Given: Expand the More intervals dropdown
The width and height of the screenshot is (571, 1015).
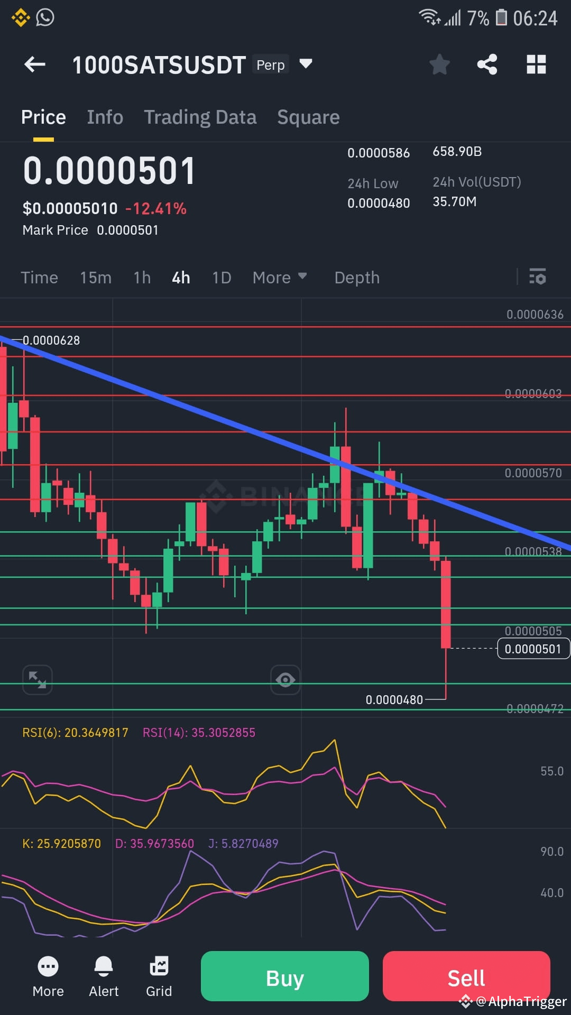Looking at the screenshot, I should pos(280,278).
